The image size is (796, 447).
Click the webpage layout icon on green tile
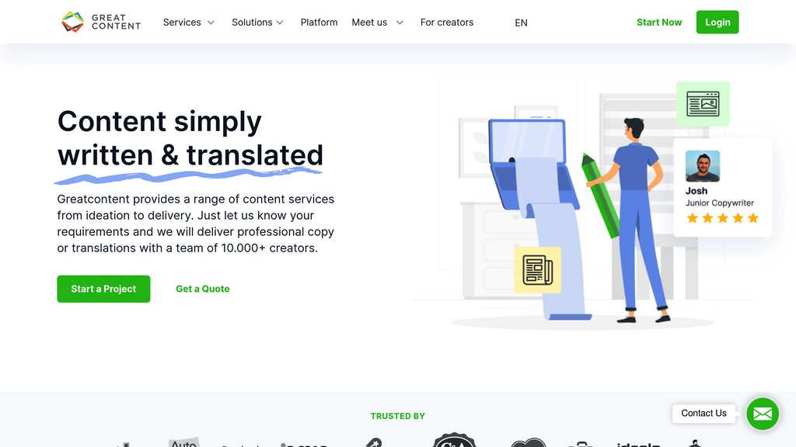coord(703,104)
